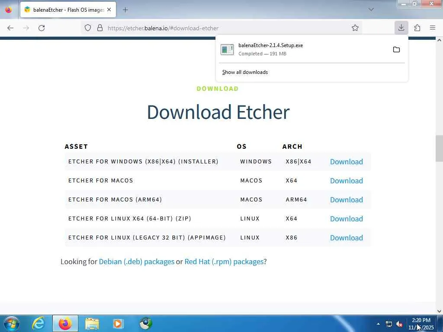Open the Windows Start menu
The height and width of the screenshot is (332, 443).
[11, 323]
